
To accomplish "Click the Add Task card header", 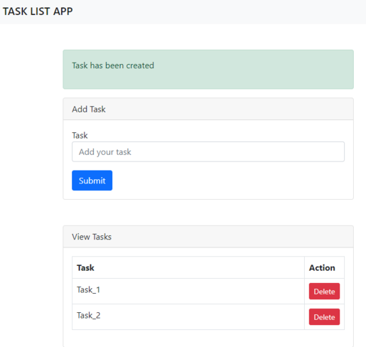I will (208, 109).
